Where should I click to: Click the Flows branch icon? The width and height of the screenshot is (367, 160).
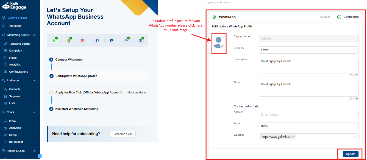coord(6,58)
